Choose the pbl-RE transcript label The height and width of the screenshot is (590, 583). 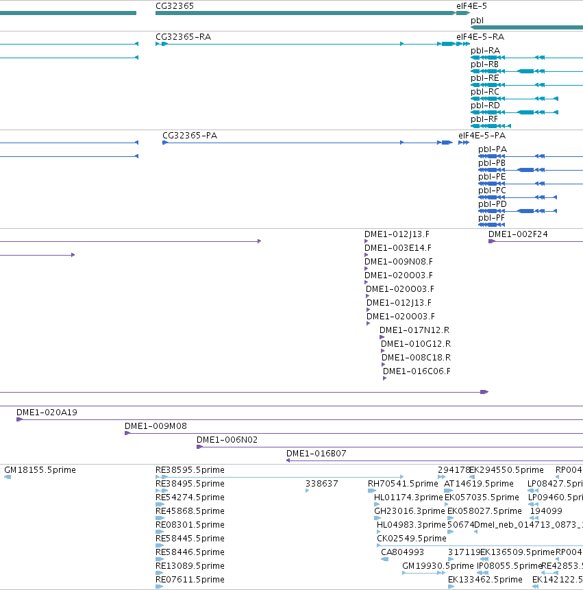[x=485, y=78]
